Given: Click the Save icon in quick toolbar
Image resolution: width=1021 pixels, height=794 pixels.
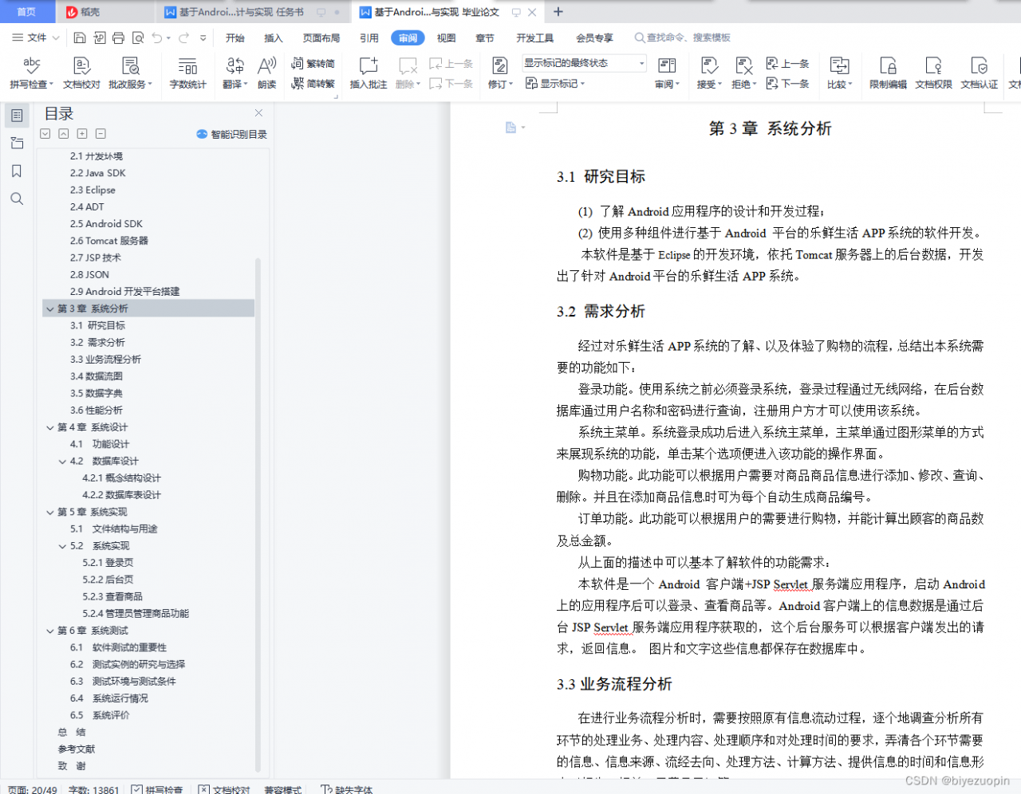Looking at the screenshot, I should pyautogui.click(x=79, y=37).
